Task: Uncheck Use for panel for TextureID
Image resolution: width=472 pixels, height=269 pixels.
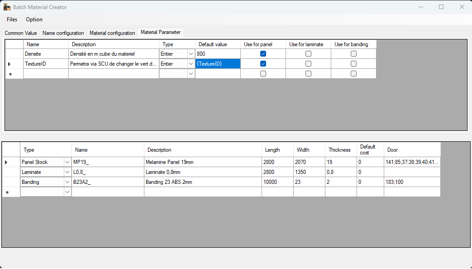Action: tap(263, 63)
